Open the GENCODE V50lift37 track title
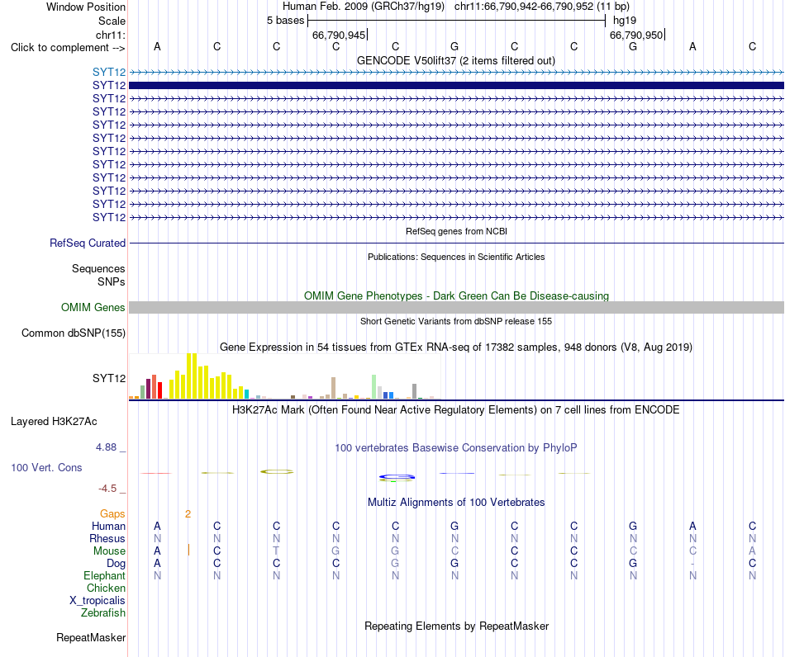The width and height of the screenshot is (785, 657). point(455,60)
